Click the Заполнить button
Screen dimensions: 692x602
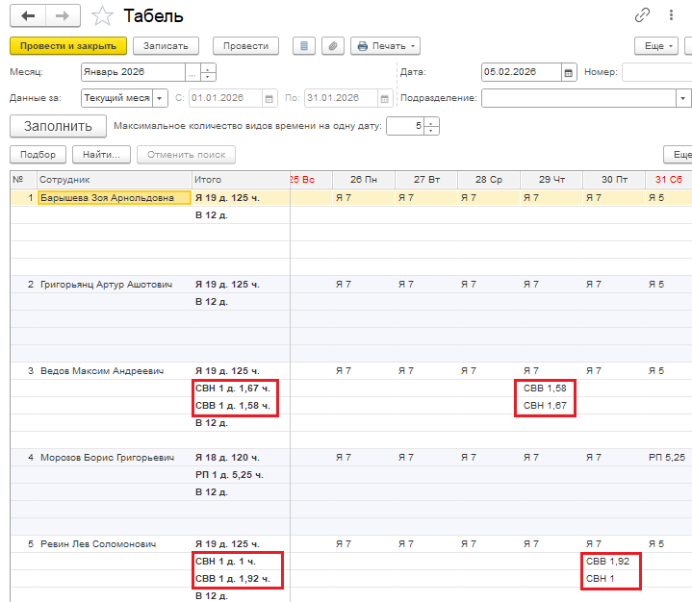point(58,126)
